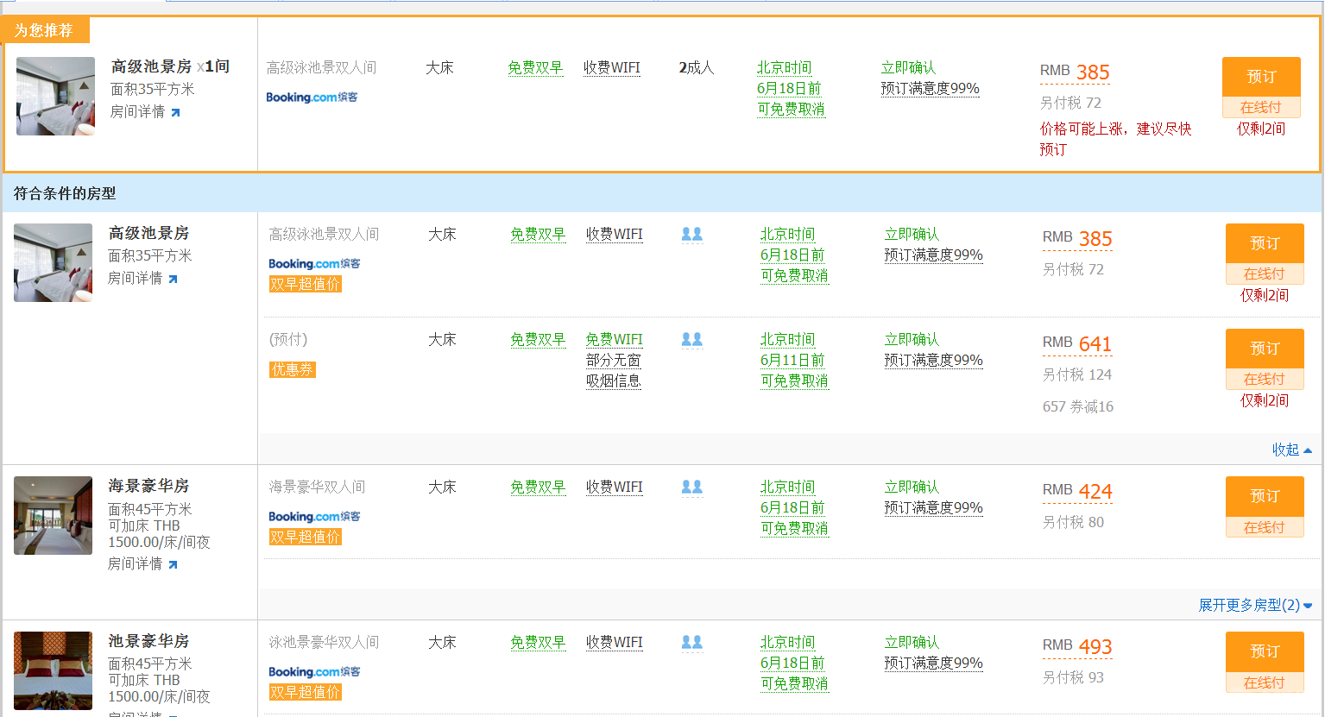
Task: Click 免费双早 in recommended room row
Action: pos(535,67)
